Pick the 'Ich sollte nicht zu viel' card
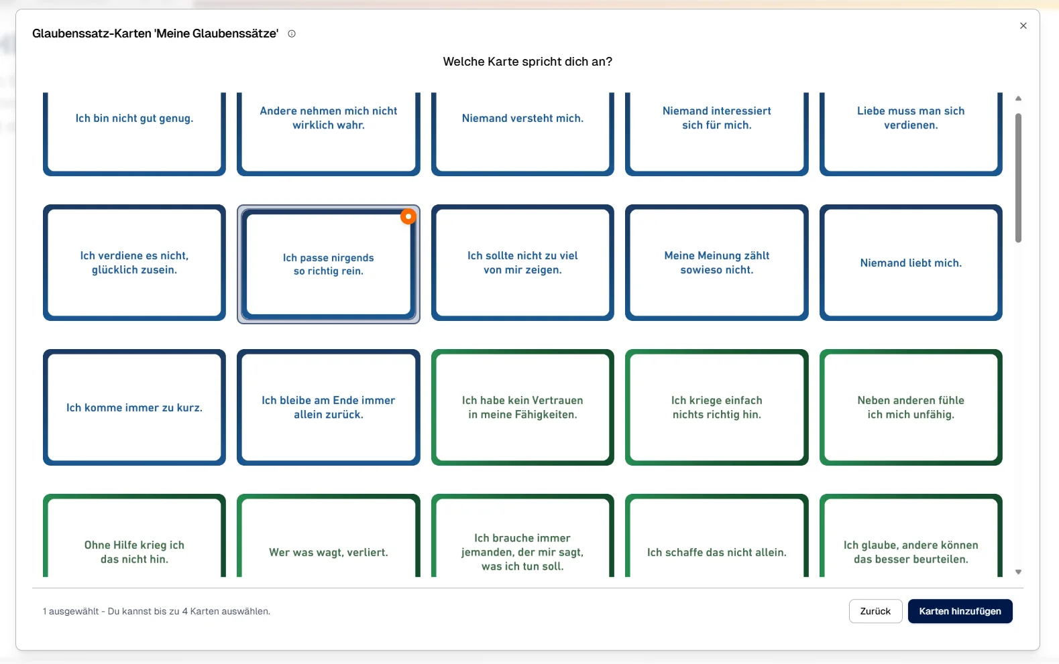This screenshot has height=664, width=1059. (522, 263)
